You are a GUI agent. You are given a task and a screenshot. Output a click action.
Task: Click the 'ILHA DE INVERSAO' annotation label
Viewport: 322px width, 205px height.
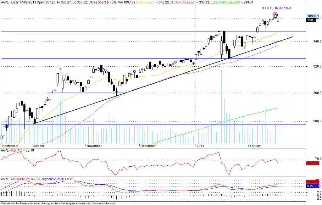click(276, 8)
